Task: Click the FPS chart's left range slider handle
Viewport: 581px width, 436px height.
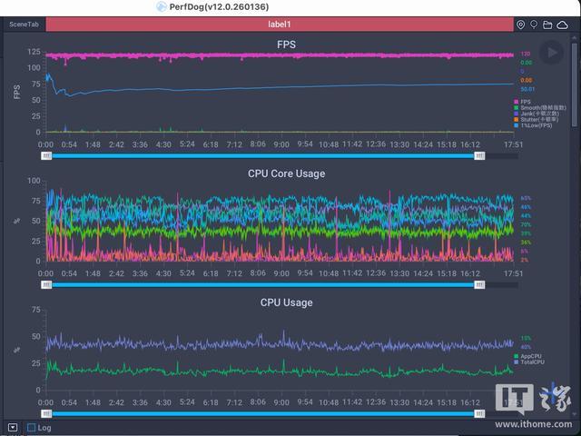Action: pyautogui.click(x=46, y=155)
